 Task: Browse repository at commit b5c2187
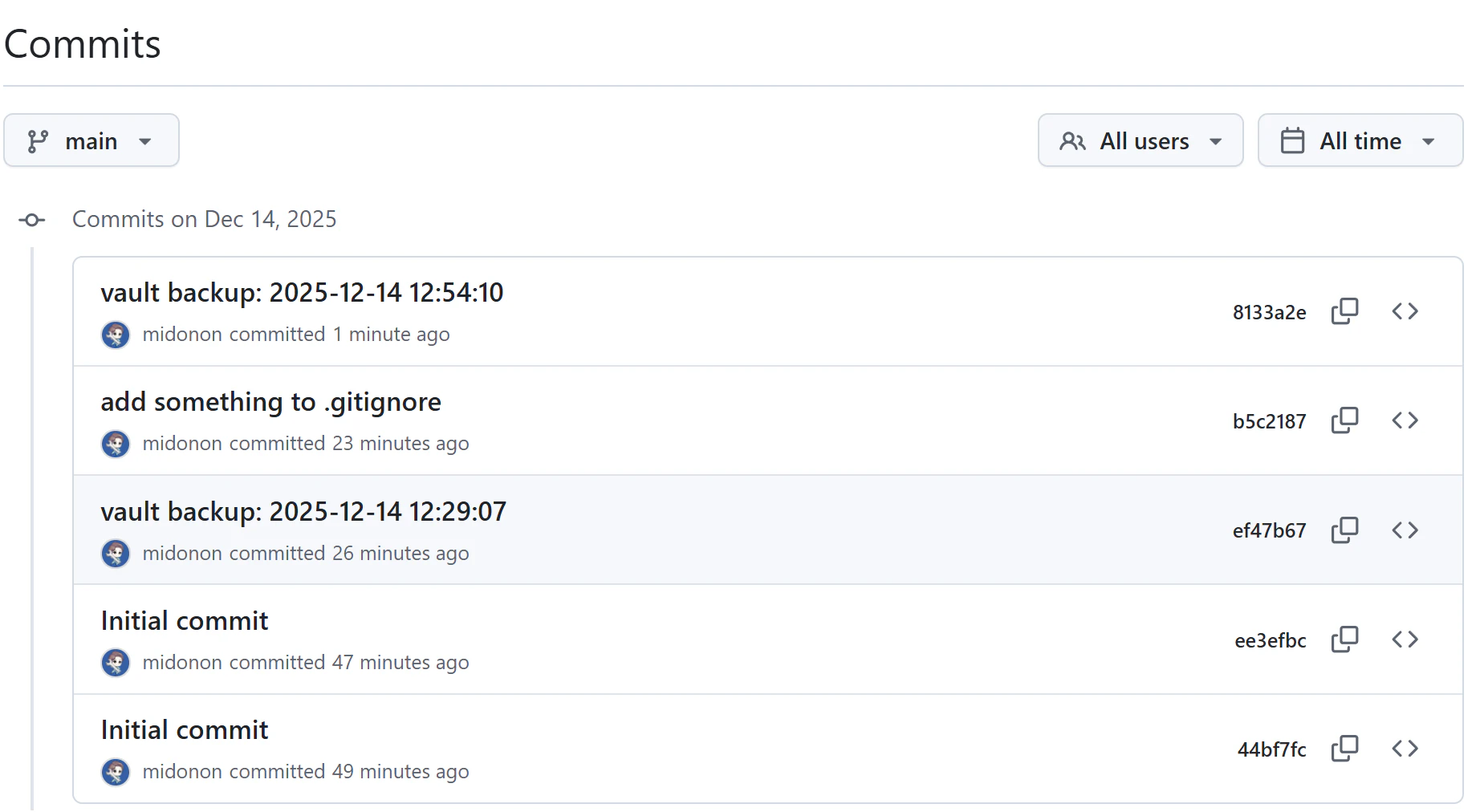coord(1405,420)
